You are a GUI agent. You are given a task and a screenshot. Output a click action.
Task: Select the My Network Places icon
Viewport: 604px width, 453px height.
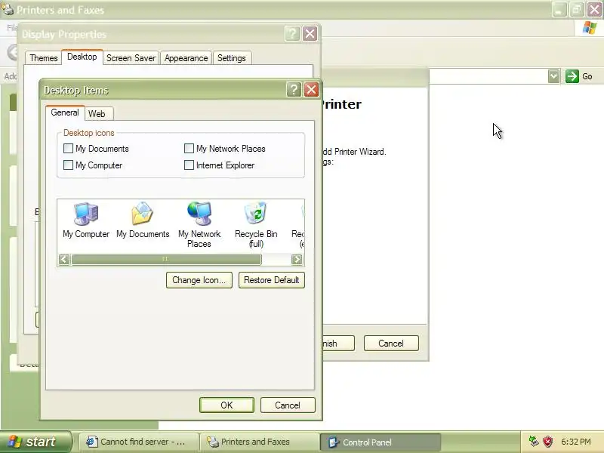click(199, 224)
